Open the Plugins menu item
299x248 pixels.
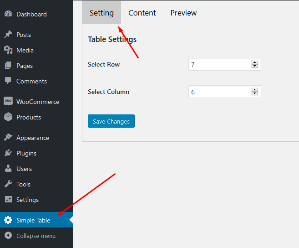point(36,153)
